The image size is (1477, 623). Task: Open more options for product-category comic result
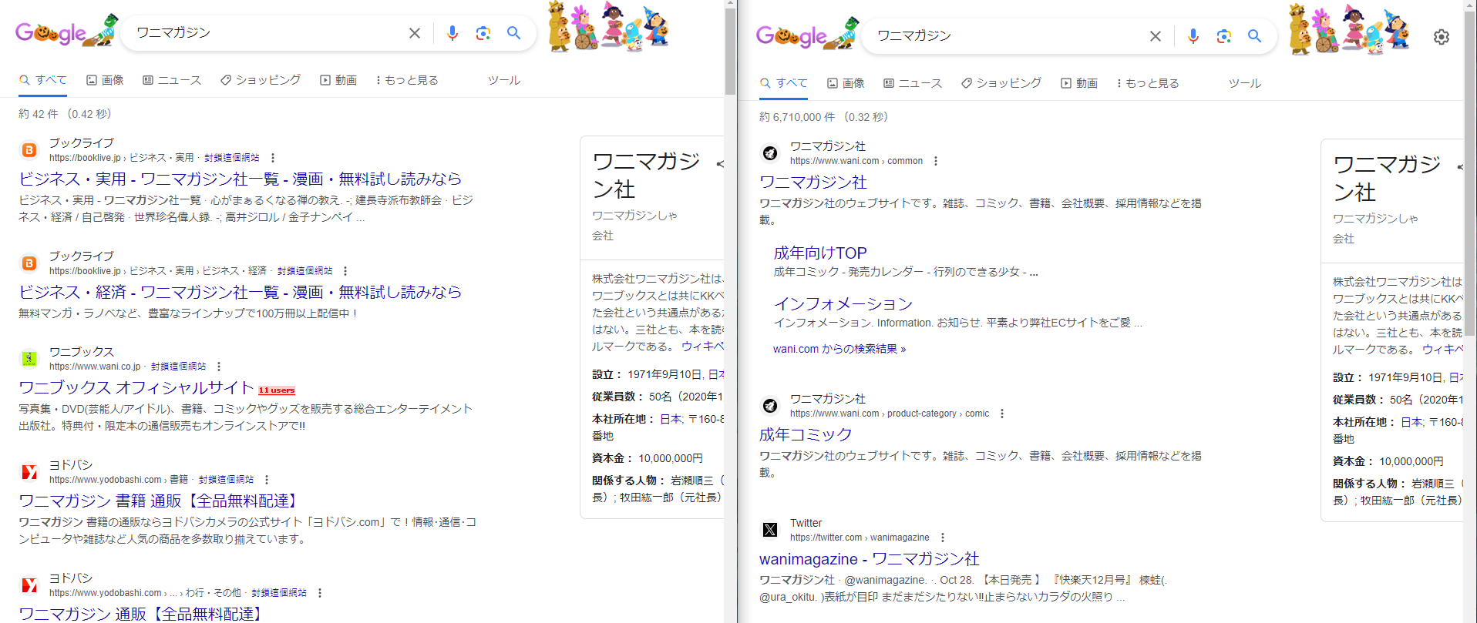pyautogui.click(x=1002, y=414)
